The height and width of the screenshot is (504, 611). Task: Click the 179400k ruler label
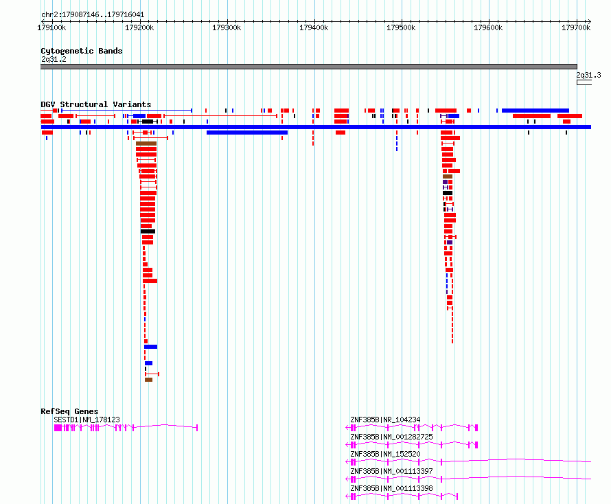click(314, 27)
